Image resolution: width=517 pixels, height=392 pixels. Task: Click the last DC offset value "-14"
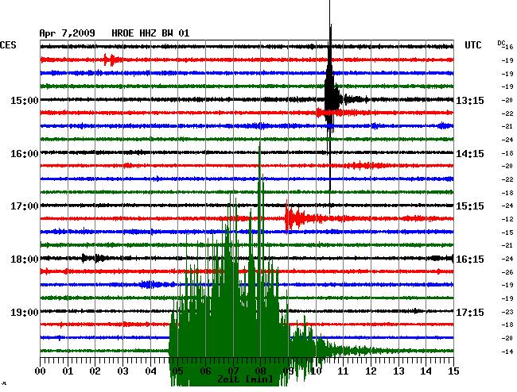pos(507,352)
